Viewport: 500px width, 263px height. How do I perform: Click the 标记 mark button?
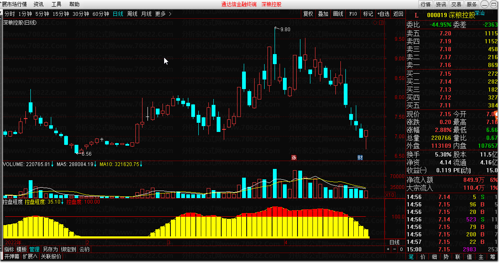click(x=368, y=14)
